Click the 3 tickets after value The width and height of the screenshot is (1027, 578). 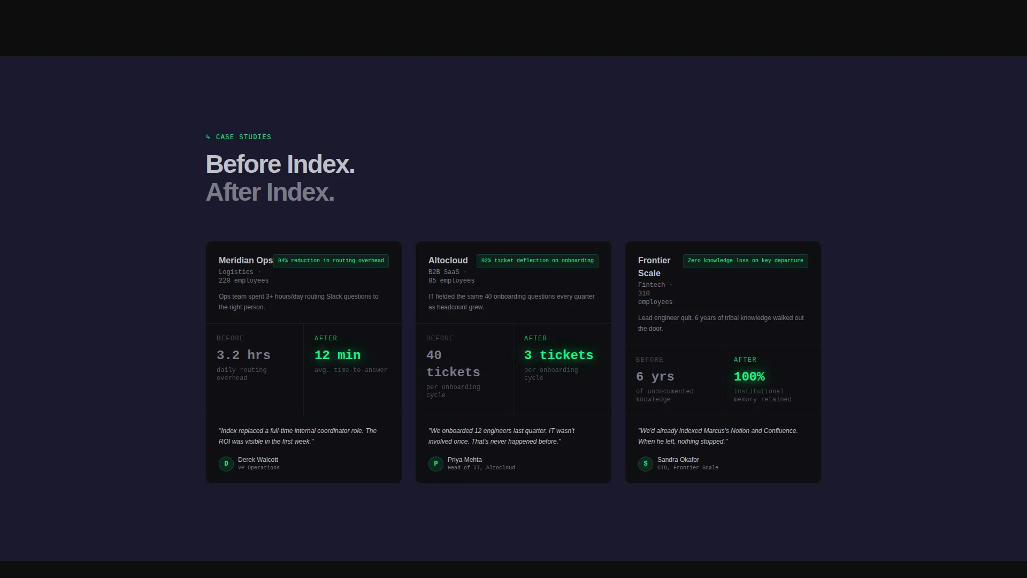click(x=559, y=355)
